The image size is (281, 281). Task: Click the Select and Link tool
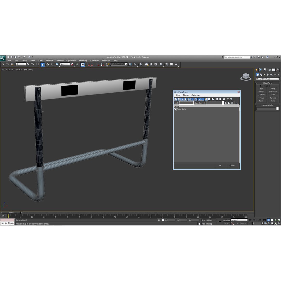coord(3,64)
